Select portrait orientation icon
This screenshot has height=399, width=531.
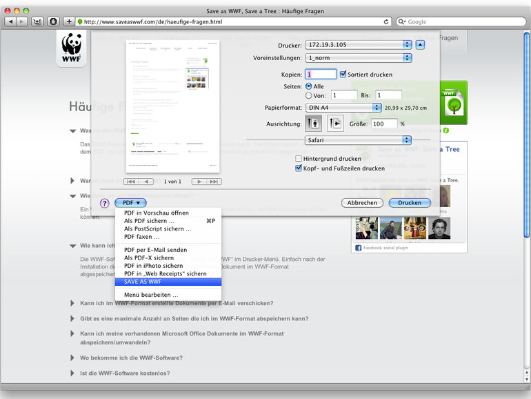[x=313, y=123]
